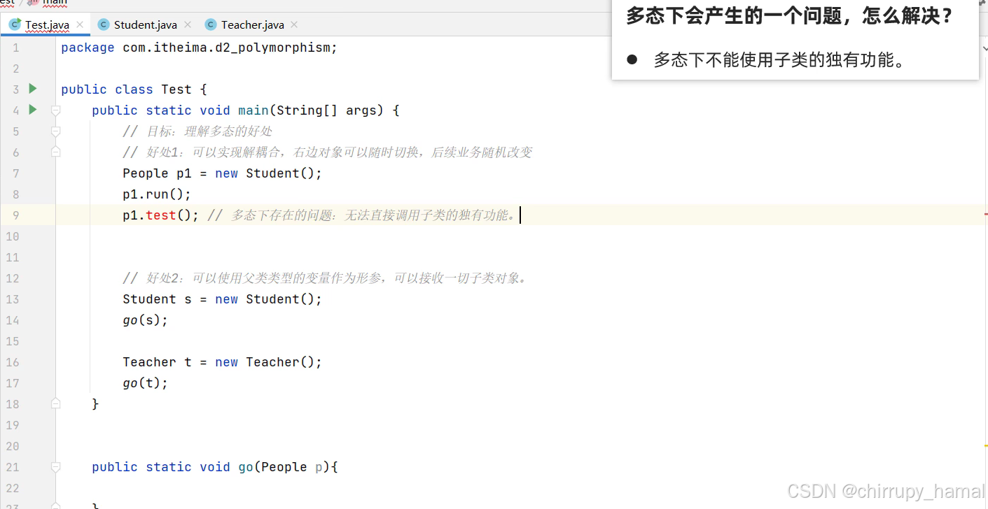Click the Student.java class file icon
This screenshot has height=509, width=988.
click(104, 24)
